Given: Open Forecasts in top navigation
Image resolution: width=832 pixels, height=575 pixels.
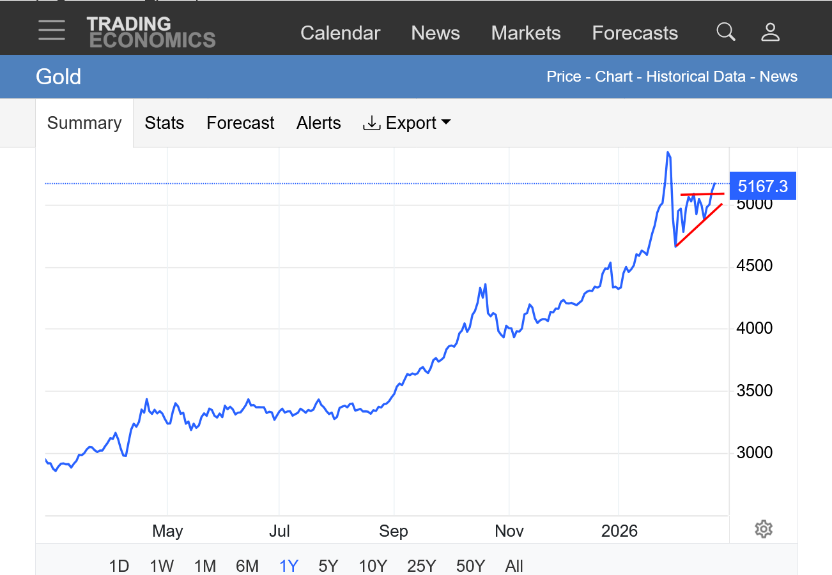Looking at the screenshot, I should click(635, 33).
